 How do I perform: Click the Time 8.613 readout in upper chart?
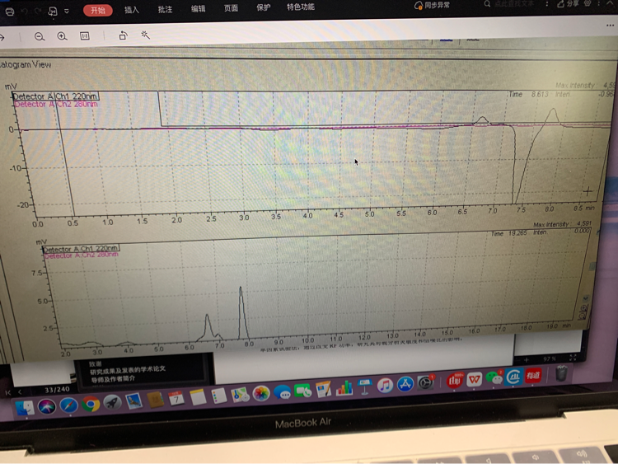click(528, 94)
